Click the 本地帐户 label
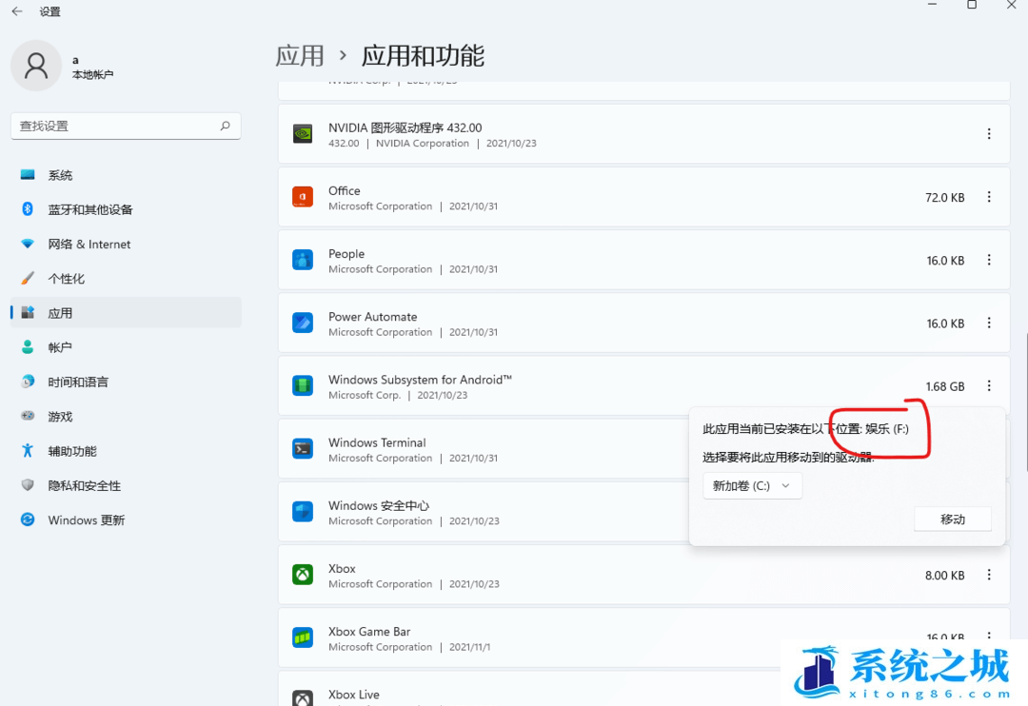Image resolution: width=1028 pixels, height=706 pixels. (x=92, y=75)
